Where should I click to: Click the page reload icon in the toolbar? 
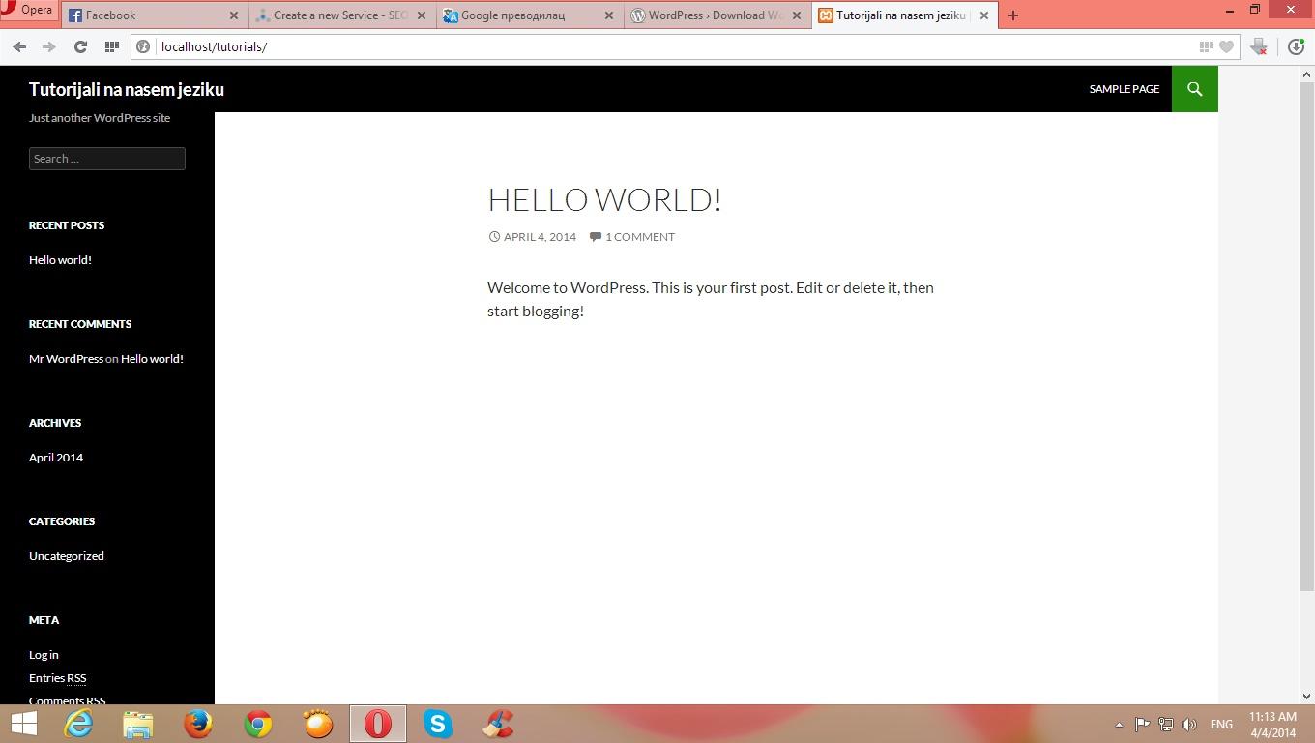coord(80,45)
